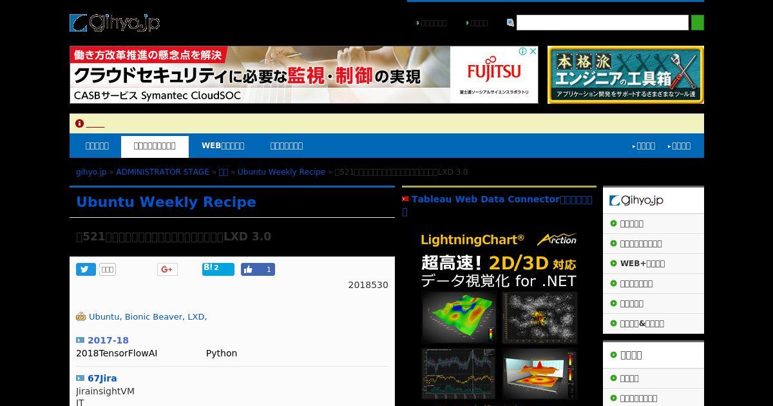Click the red flag icon next to Tableau link
The image size is (773, 406).
click(x=405, y=199)
